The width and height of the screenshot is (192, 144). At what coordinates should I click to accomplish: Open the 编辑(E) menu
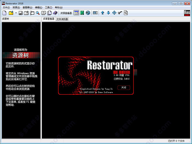point(39,7)
